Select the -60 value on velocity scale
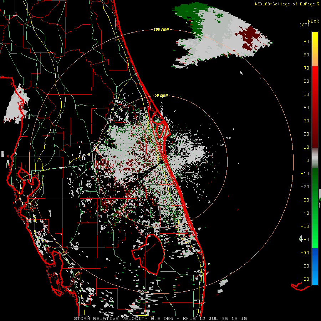Image resolution: width=321 pixels, height=321 pixels. (305, 240)
